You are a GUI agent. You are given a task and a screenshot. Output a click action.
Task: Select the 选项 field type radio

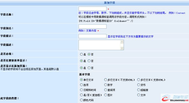point(81,85)
